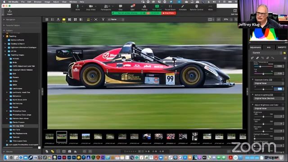Toggle the Exposure Comp checkbox
The width and height of the screenshot is (288, 162).
coord(283,80)
